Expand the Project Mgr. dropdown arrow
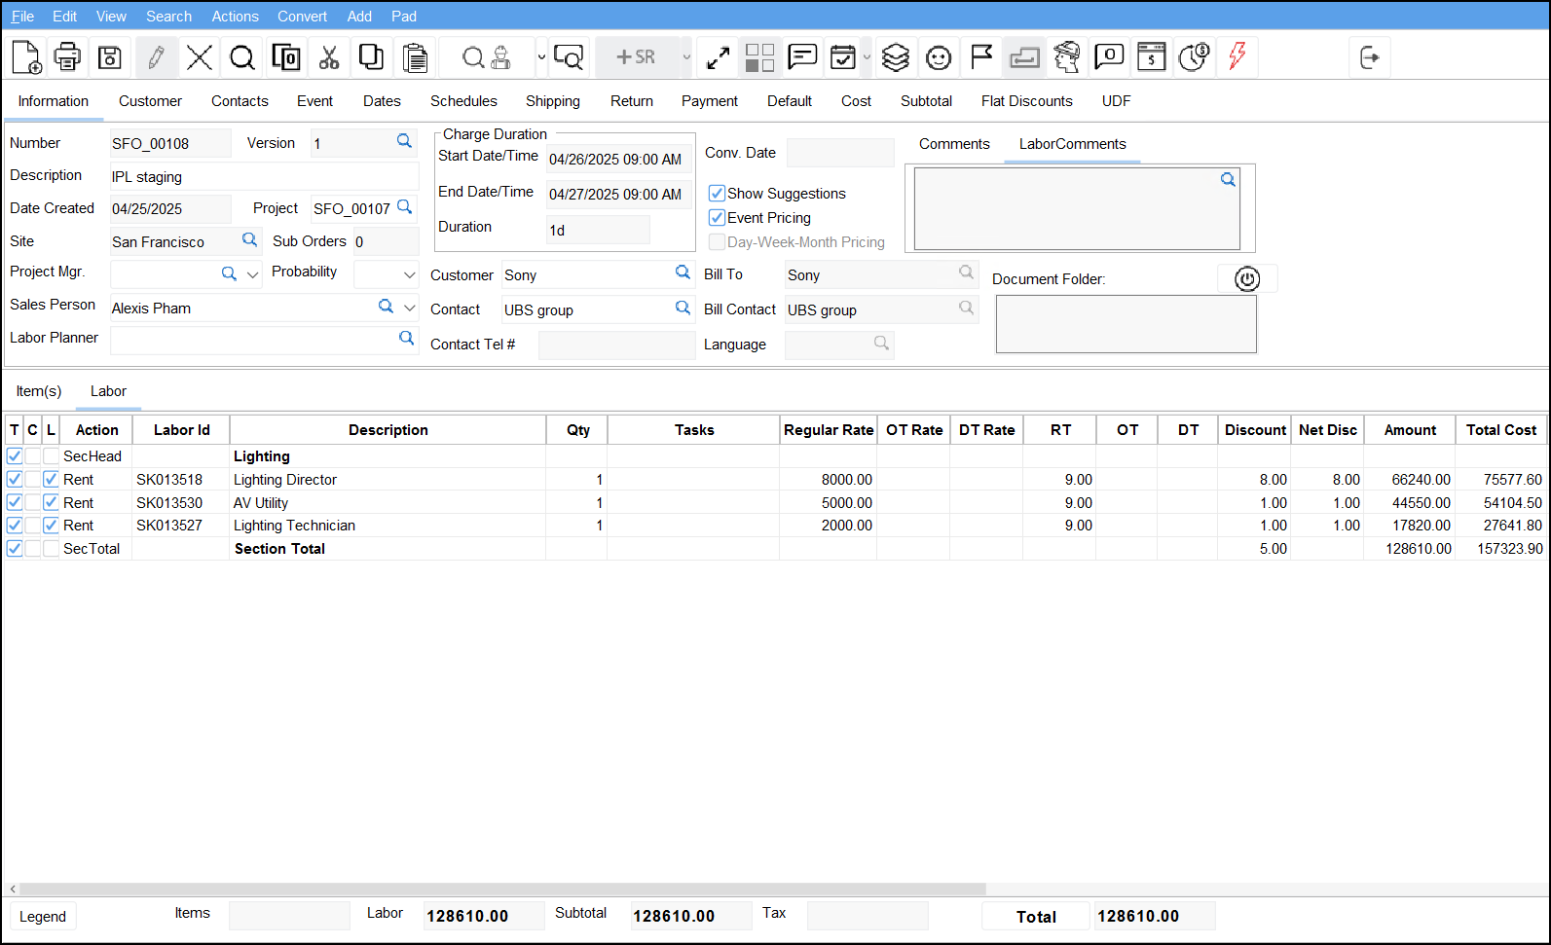 253,275
